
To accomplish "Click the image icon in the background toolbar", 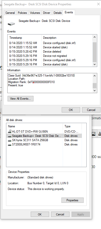I will pyautogui.click(x=93, y=134).
